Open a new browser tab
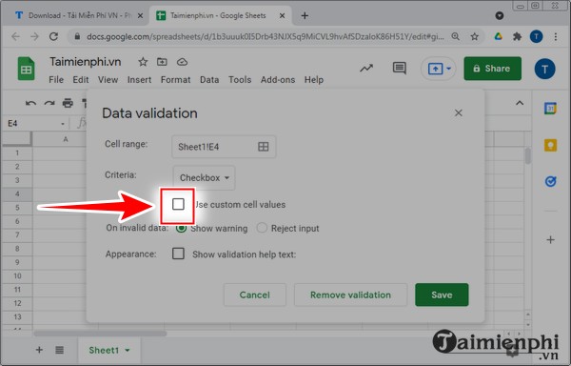This screenshot has height=366, width=571. point(305,15)
